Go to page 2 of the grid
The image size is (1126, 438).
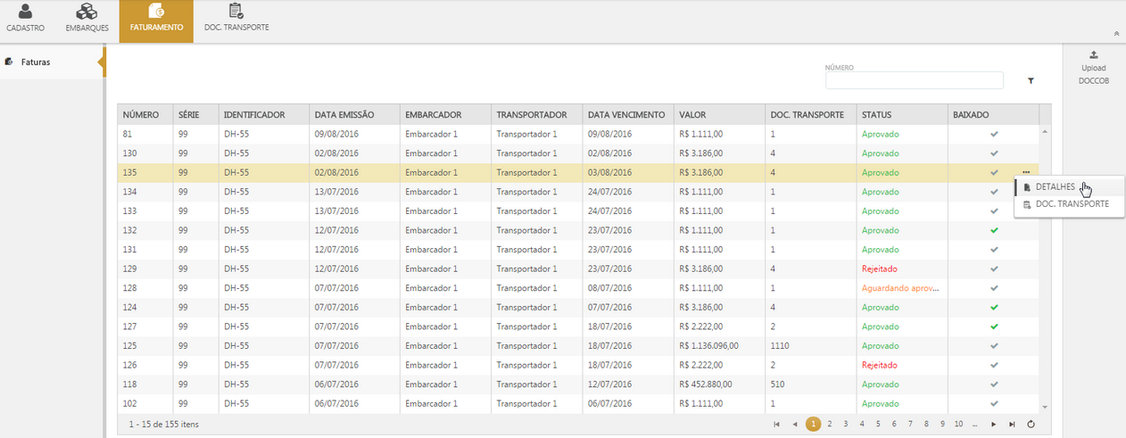[x=829, y=425]
